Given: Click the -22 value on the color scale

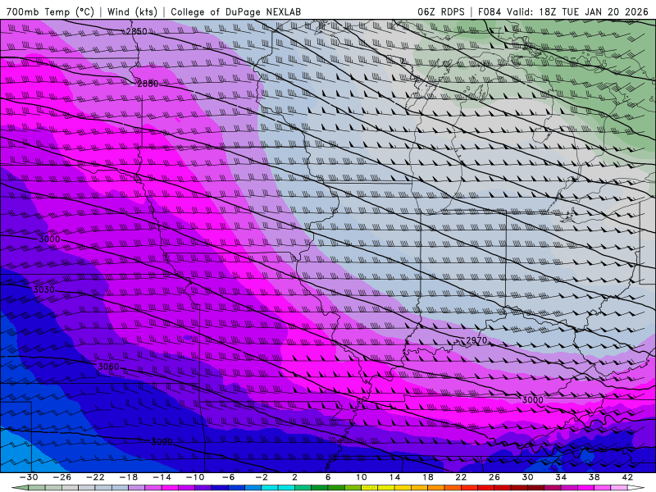Looking at the screenshot, I should (95, 477).
